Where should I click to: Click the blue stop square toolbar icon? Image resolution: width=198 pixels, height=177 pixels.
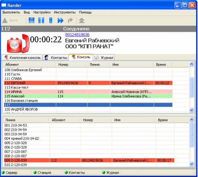[x=31, y=20]
